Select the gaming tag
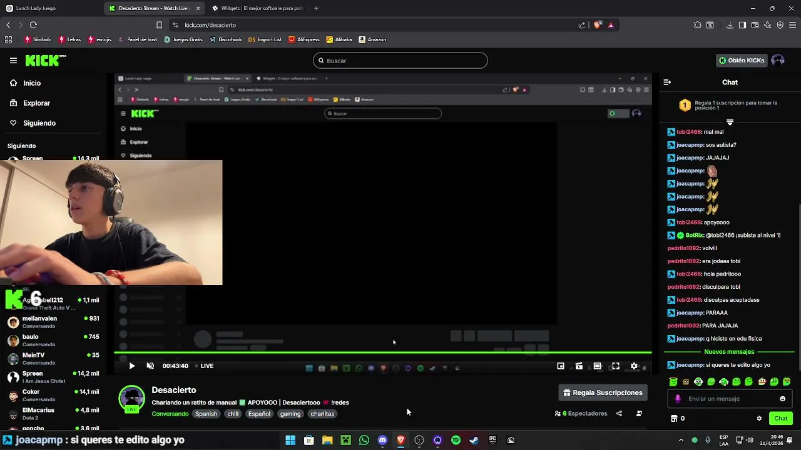This screenshot has width=801, height=450. point(290,414)
